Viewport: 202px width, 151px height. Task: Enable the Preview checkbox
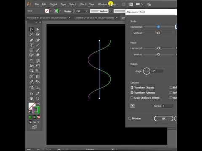point(130,118)
